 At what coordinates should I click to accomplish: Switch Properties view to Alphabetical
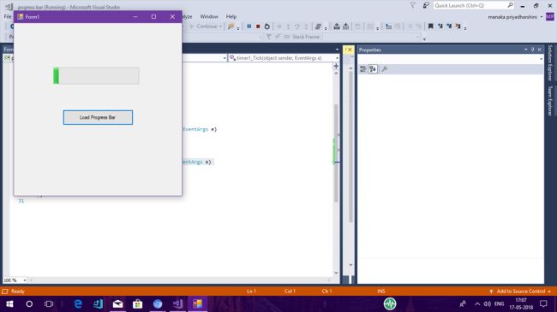(x=373, y=69)
